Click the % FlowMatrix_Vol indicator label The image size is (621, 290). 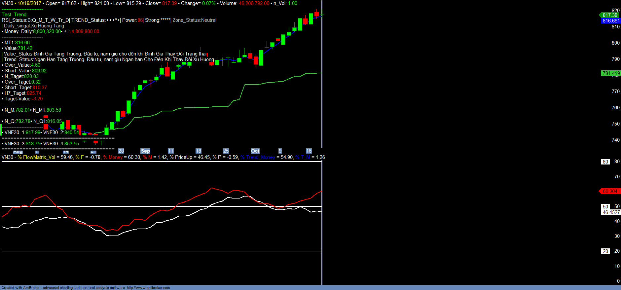(x=36, y=157)
